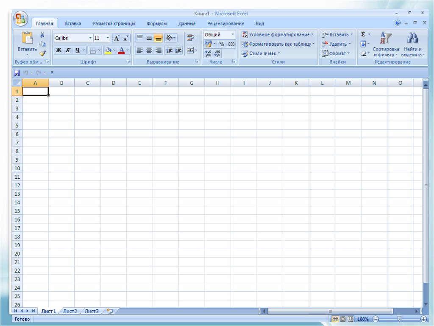Screen dimensions: 434x326
Task: Decrease decimal places
Action: tap(217, 53)
